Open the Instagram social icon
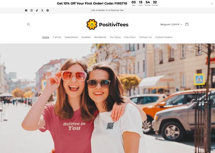 (x=32, y=10)
